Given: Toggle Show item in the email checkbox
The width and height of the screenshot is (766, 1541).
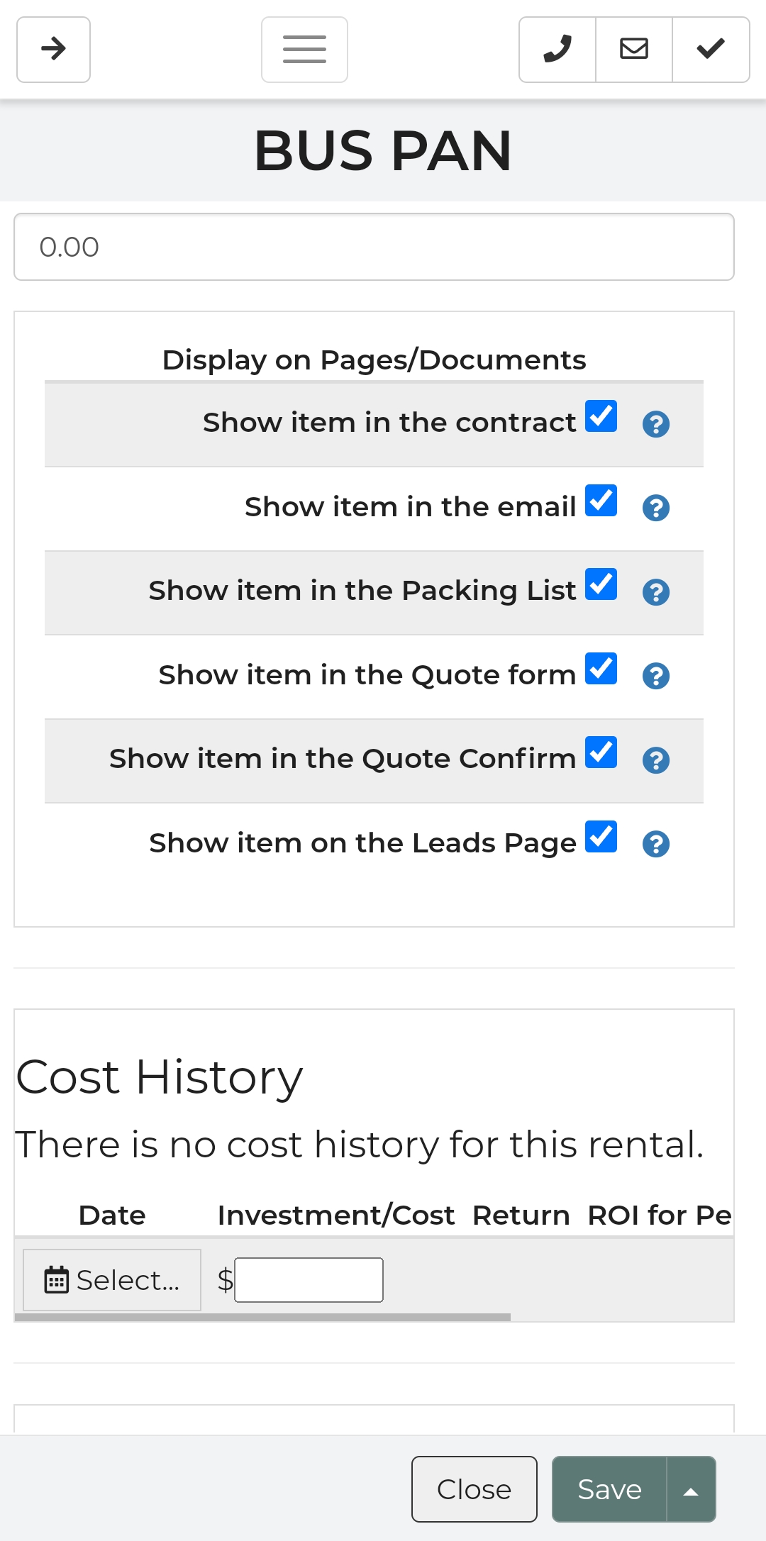Looking at the screenshot, I should tap(601, 500).
